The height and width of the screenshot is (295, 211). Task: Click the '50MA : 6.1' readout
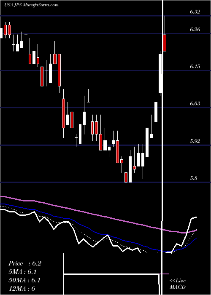25,280
